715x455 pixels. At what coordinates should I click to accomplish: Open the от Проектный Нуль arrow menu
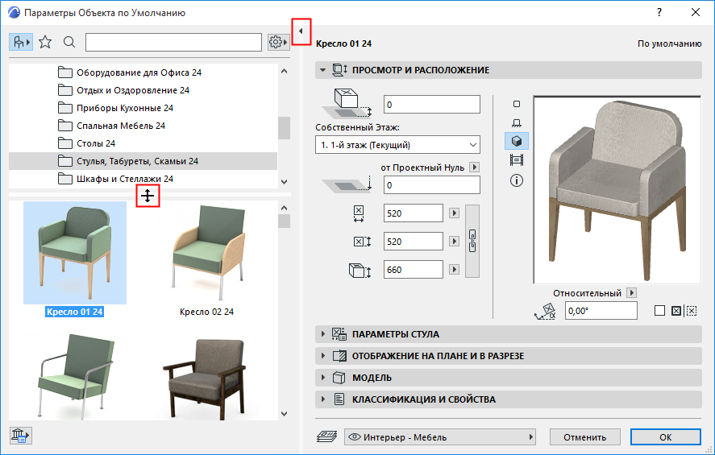pyautogui.click(x=474, y=168)
